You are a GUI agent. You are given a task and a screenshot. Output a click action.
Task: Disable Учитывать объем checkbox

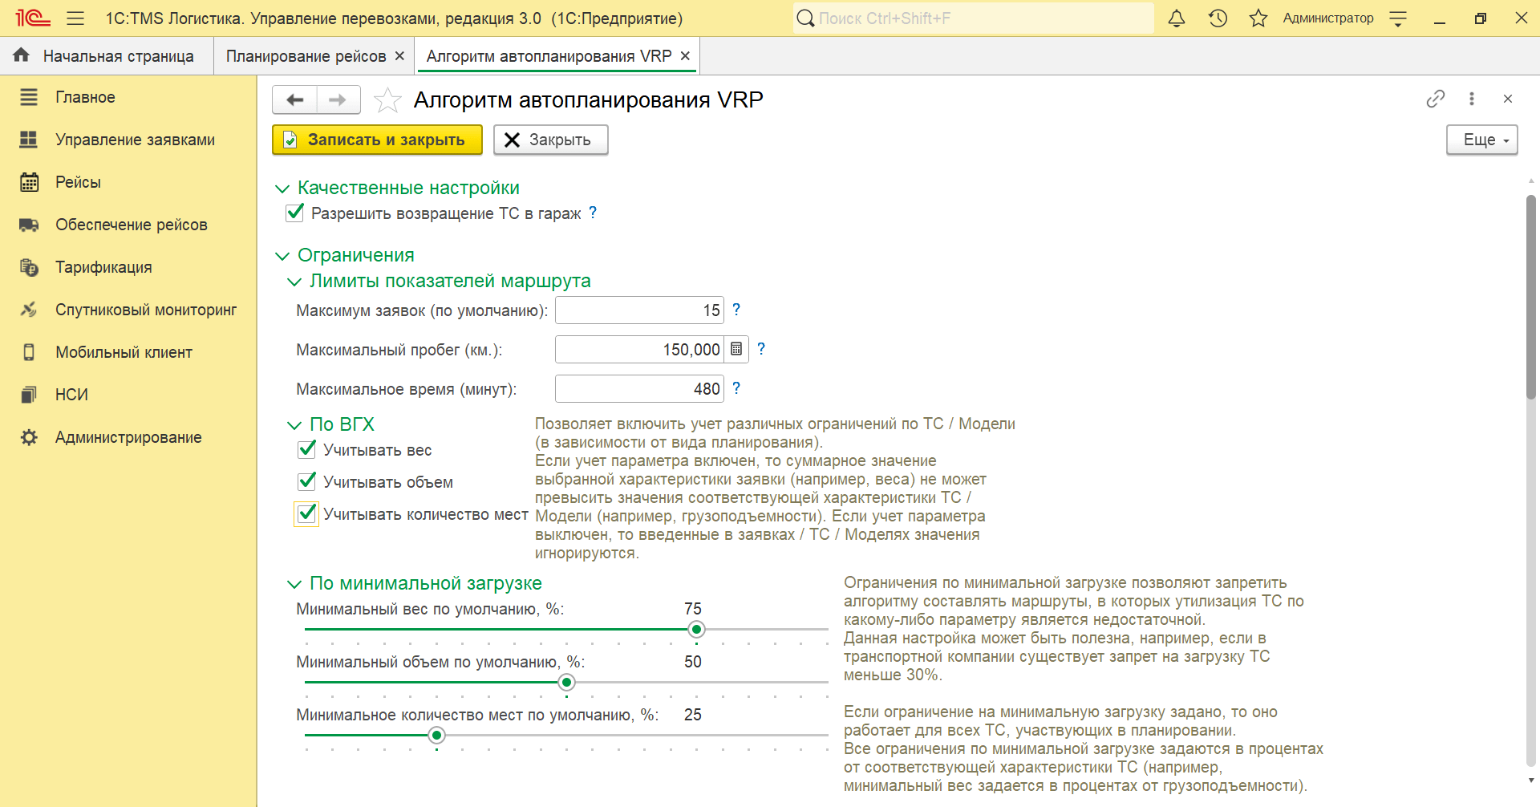pyautogui.click(x=307, y=481)
